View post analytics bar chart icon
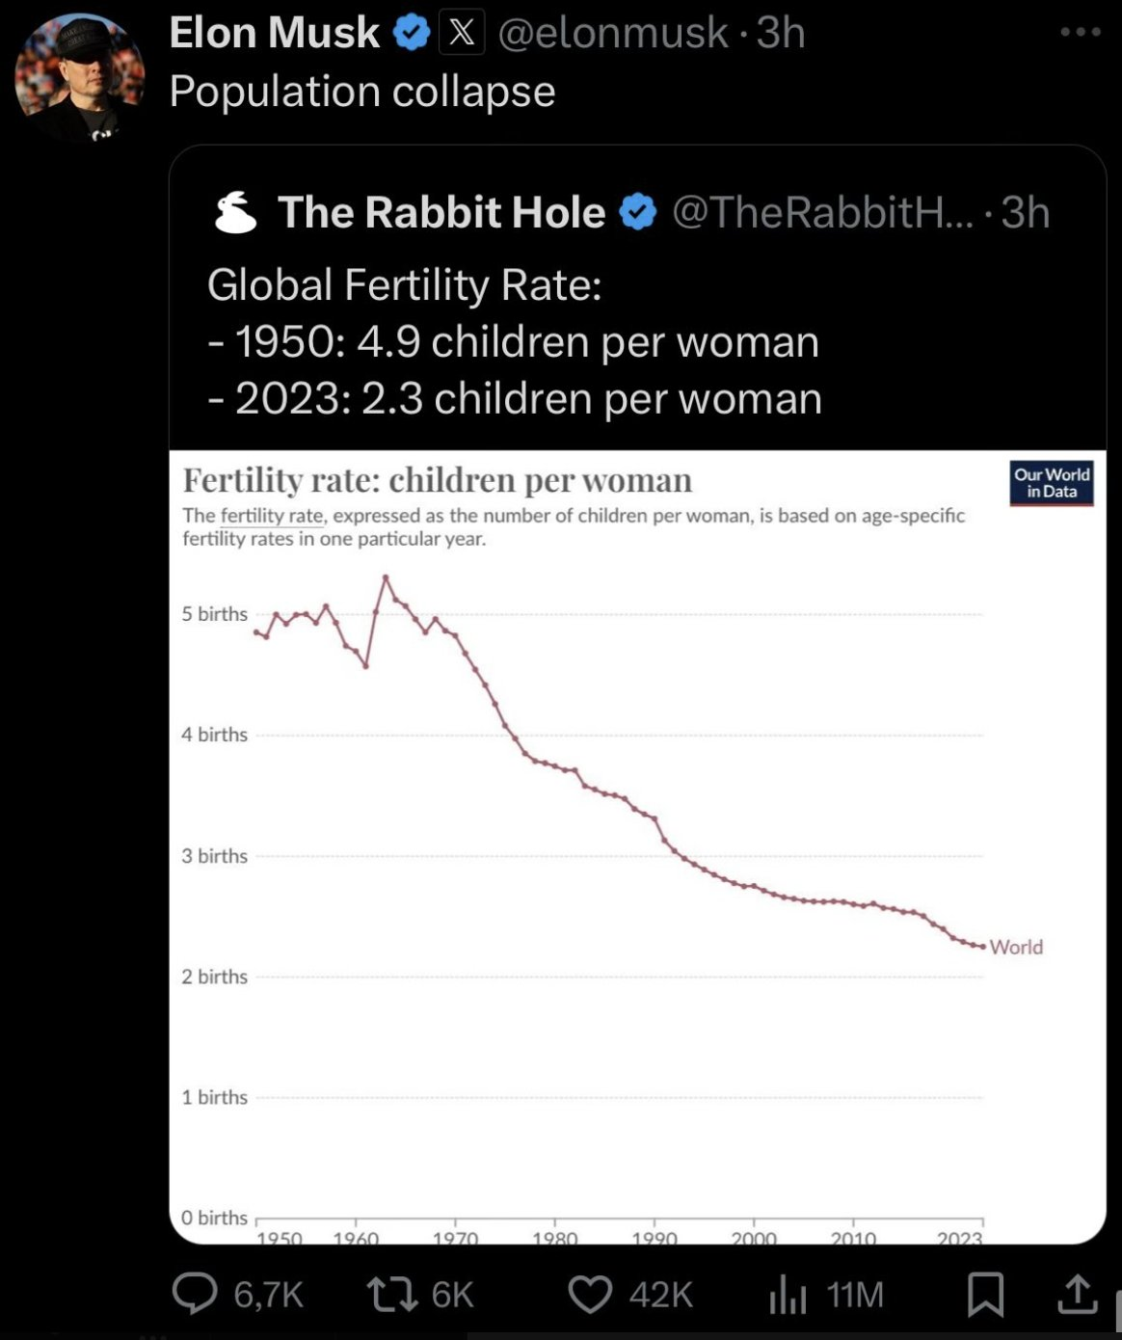 788,1294
